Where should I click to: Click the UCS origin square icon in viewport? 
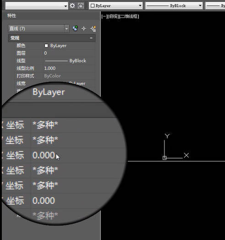click(x=165, y=158)
